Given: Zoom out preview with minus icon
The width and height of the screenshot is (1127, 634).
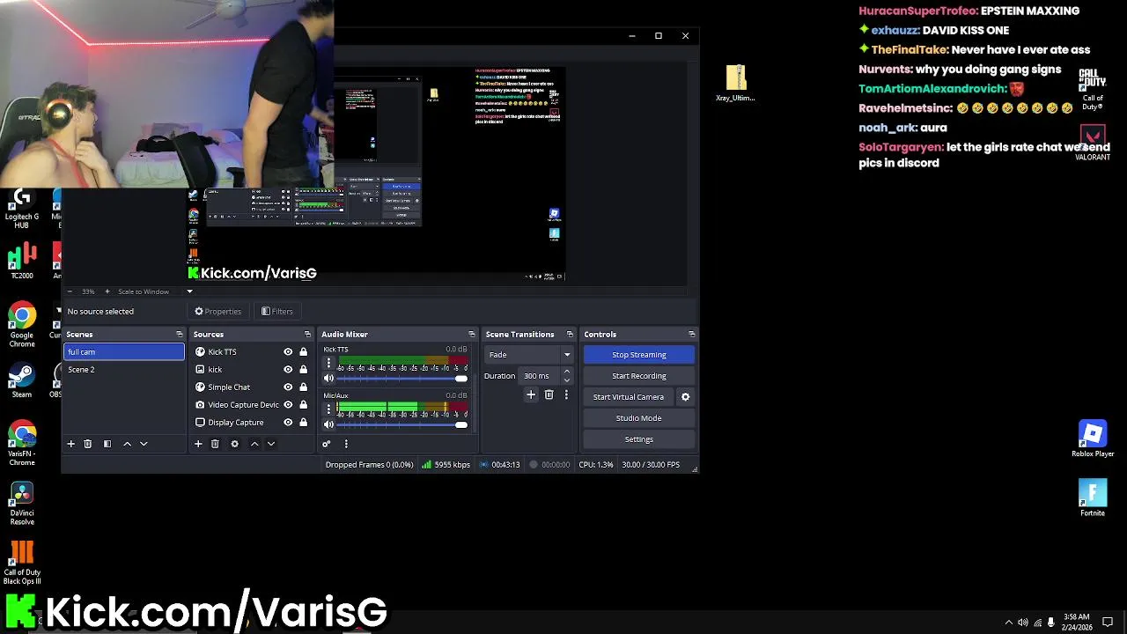Looking at the screenshot, I should click(x=70, y=291).
